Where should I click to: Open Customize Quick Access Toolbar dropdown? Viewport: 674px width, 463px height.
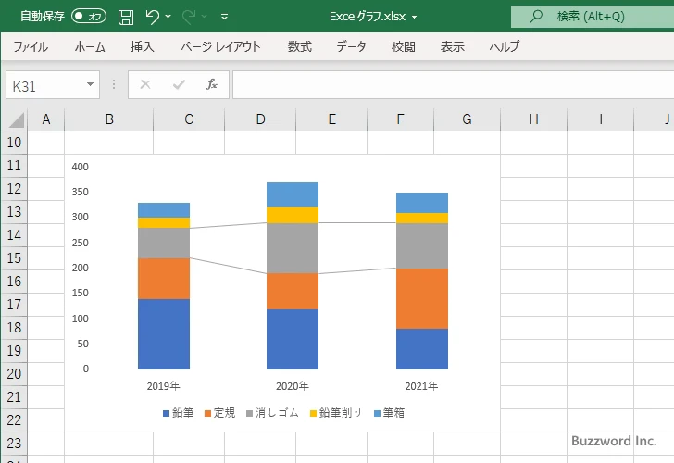pyautogui.click(x=224, y=18)
